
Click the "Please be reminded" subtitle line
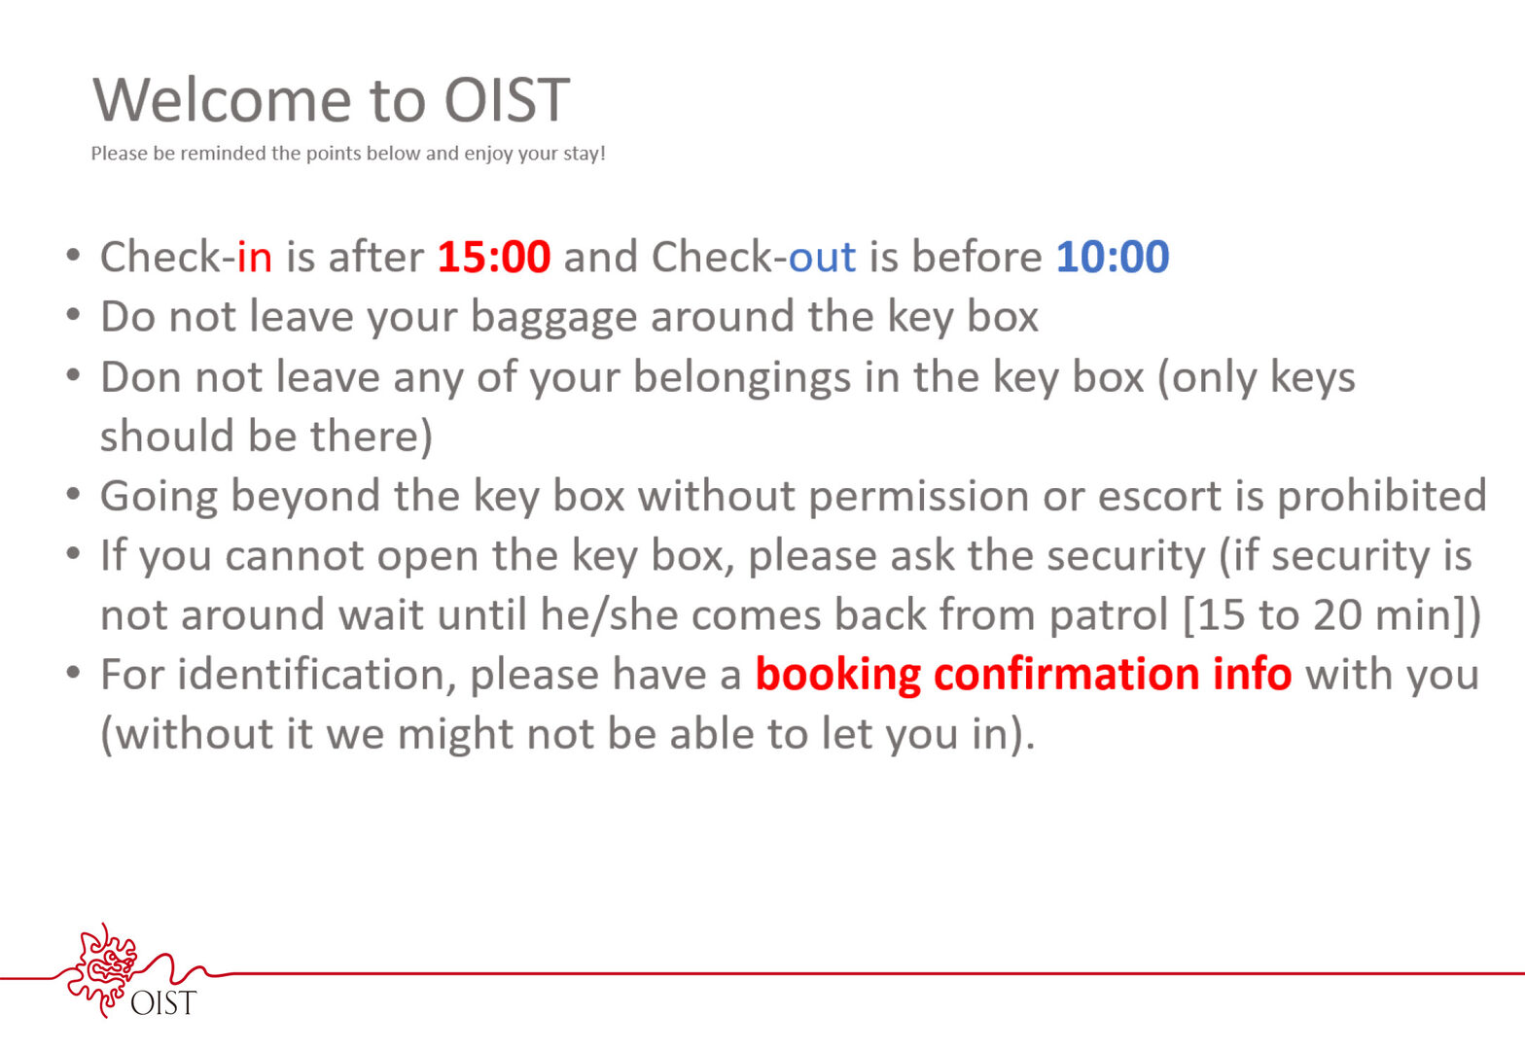tap(348, 154)
